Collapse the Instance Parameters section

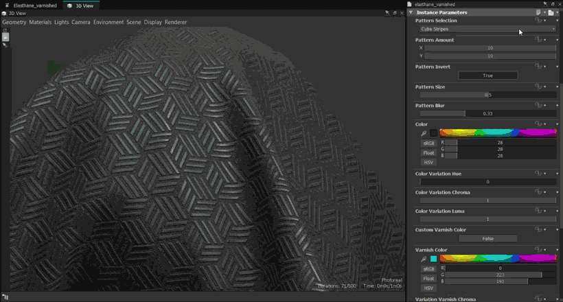pos(411,12)
